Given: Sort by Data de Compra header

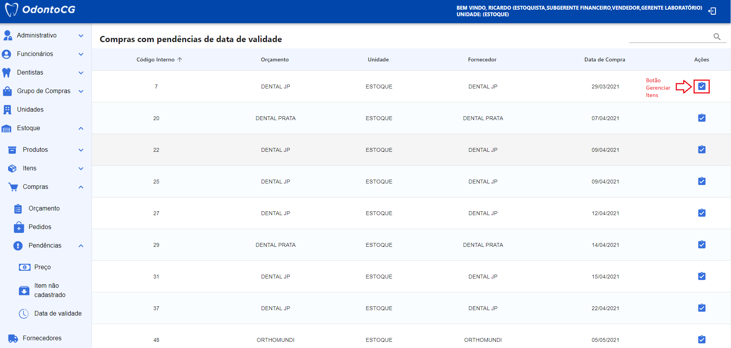Looking at the screenshot, I should (604, 59).
